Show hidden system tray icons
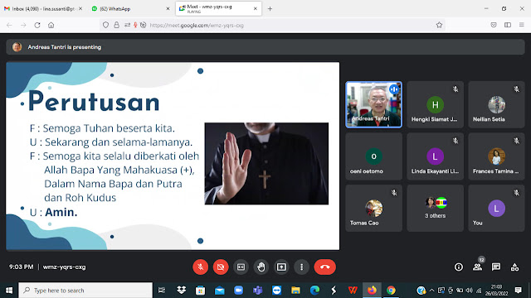Screen dimensions: 531x298 pyautogui.click(x=431, y=291)
